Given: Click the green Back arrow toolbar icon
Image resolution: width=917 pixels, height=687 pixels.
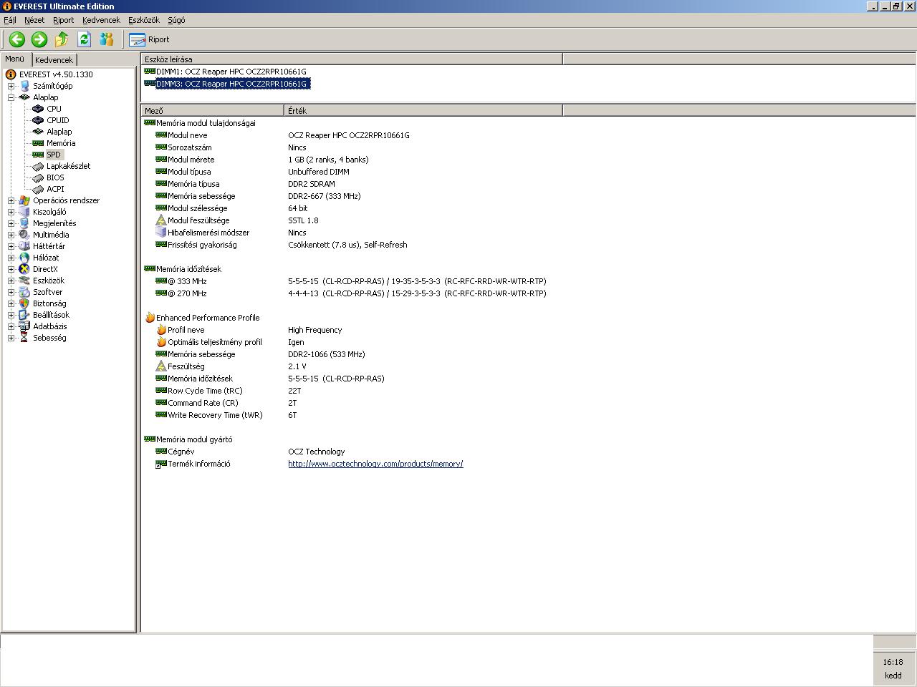Looking at the screenshot, I should [17, 39].
